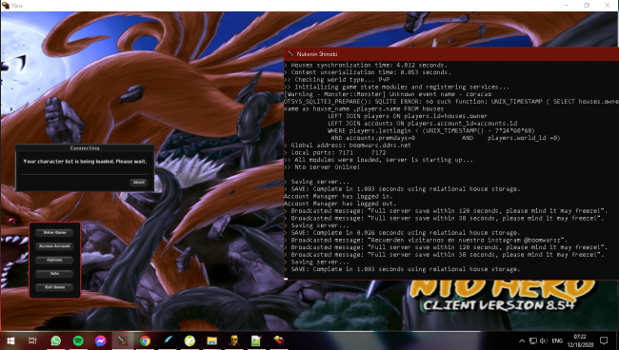Click 'Checking world type... PvP' line
This screenshot has width=619, height=350.
point(337,80)
